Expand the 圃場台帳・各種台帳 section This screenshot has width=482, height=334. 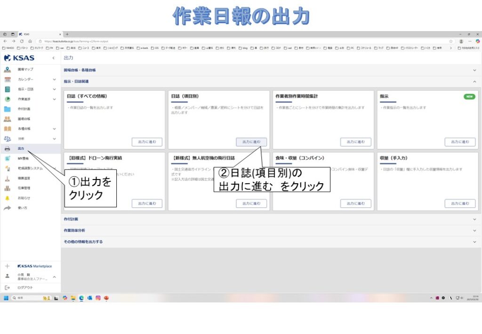[x=474, y=70]
